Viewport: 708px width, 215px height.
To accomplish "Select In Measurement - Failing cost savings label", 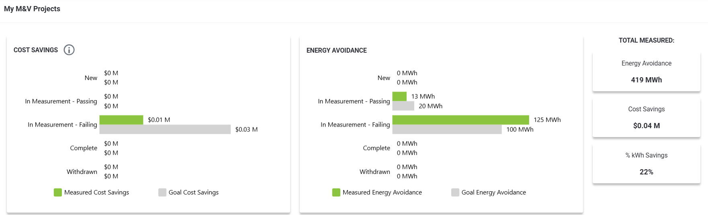I will coord(62,125).
